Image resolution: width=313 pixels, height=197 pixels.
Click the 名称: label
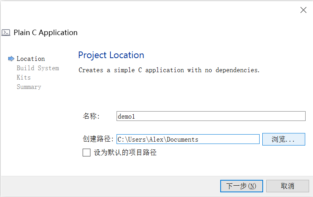91,116
